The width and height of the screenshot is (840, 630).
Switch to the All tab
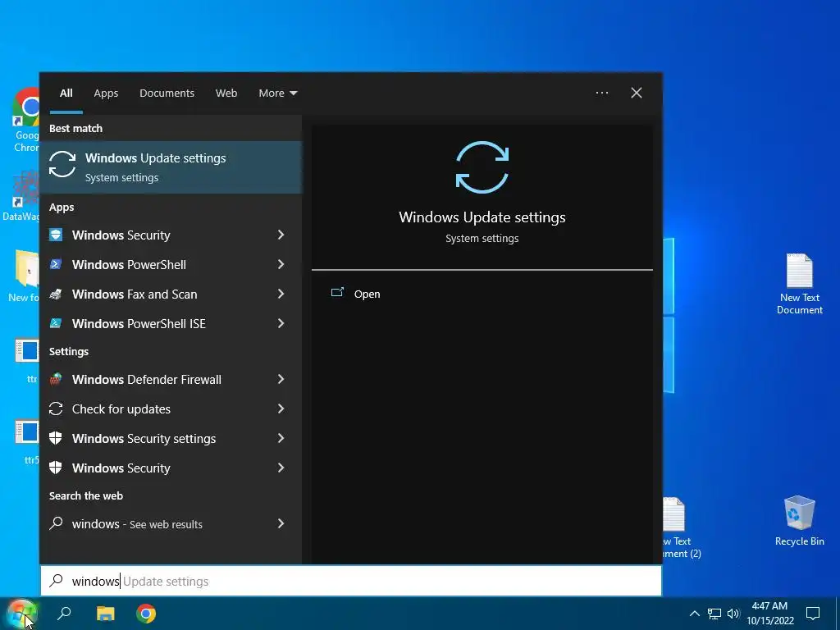[x=66, y=93]
